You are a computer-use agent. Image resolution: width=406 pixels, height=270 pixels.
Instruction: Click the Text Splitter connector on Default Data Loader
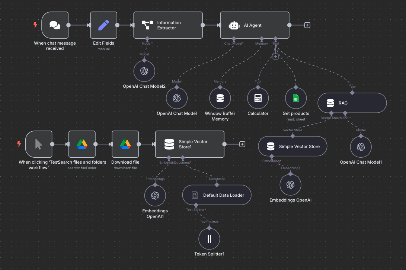pos(196,205)
